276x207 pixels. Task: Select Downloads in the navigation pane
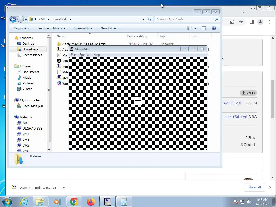click(x=30, y=49)
